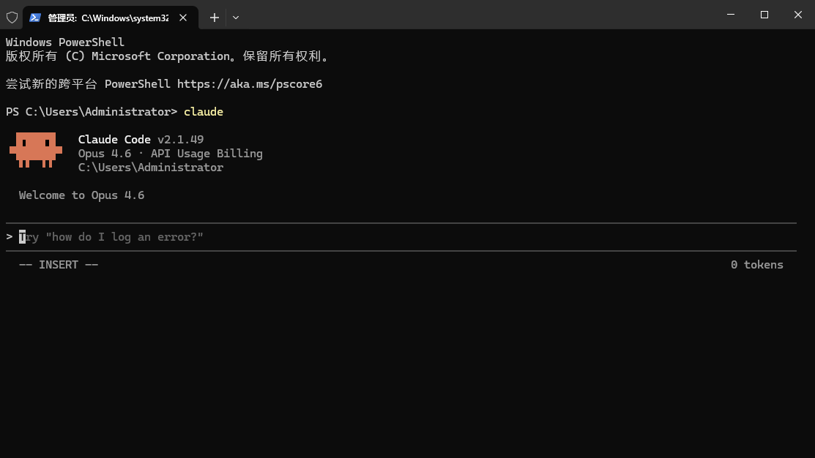Minimize the terminal window
This screenshot has width=815, height=458.
tap(731, 15)
